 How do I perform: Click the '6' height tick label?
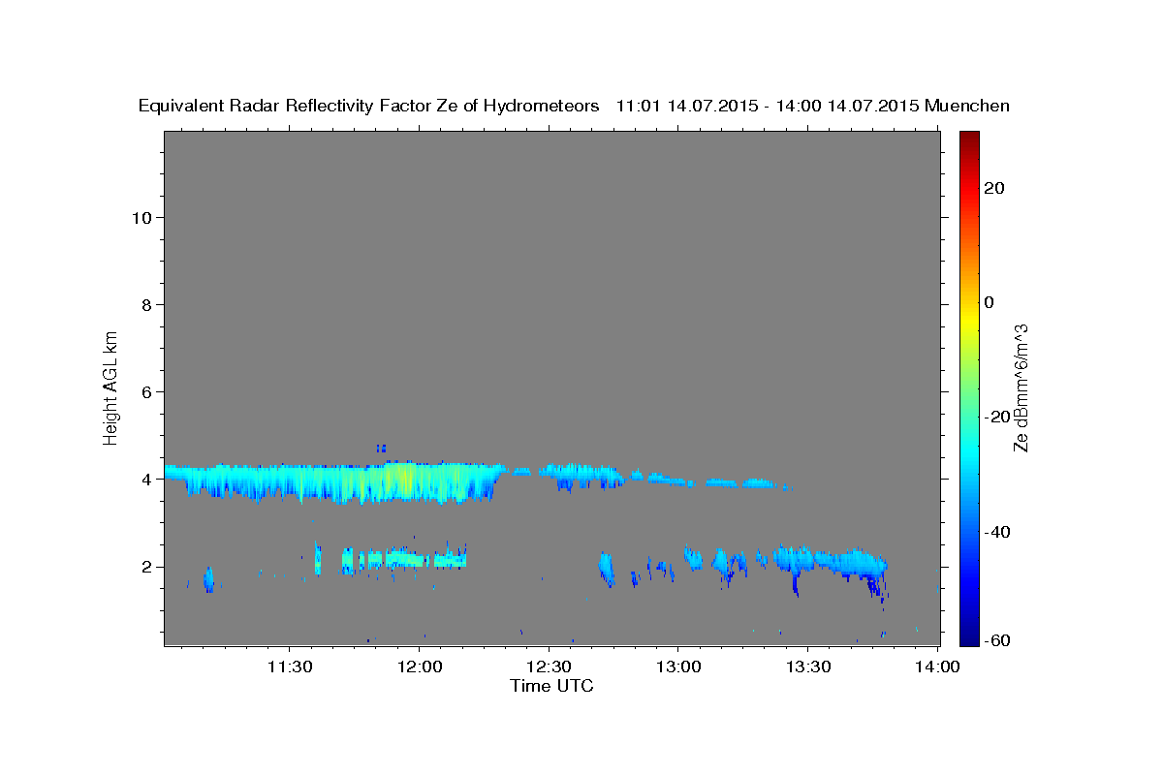147,392
